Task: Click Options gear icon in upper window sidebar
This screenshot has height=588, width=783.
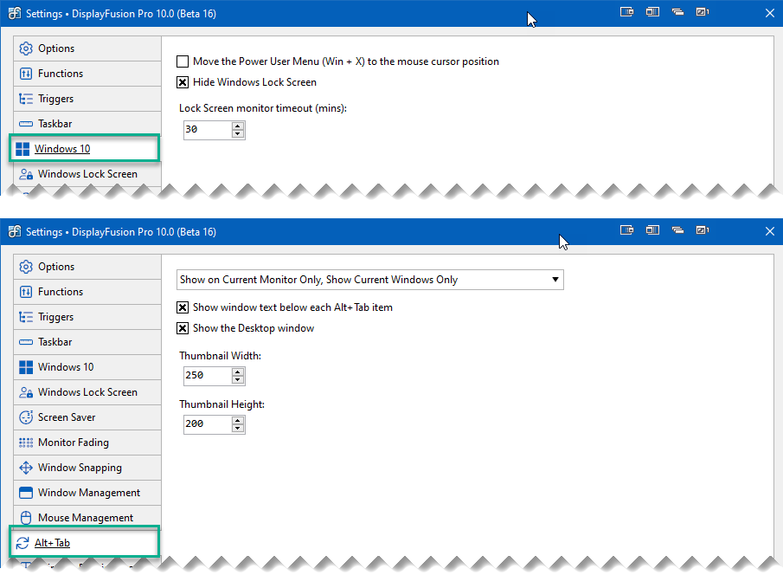Action: [x=26, y=48]
